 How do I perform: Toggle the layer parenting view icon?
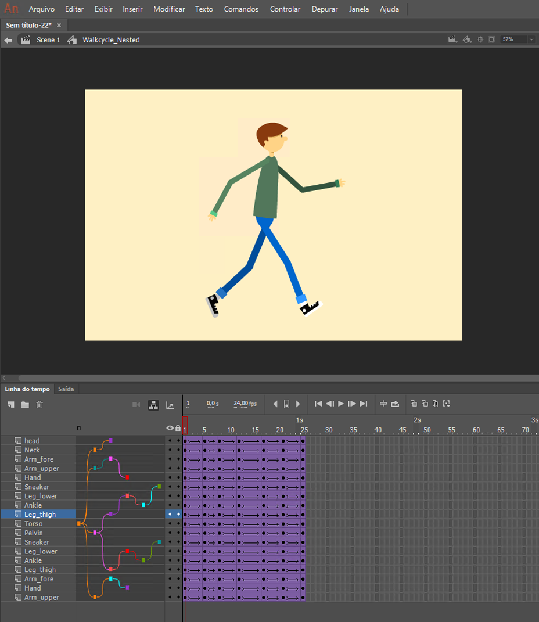coord(153,405)
